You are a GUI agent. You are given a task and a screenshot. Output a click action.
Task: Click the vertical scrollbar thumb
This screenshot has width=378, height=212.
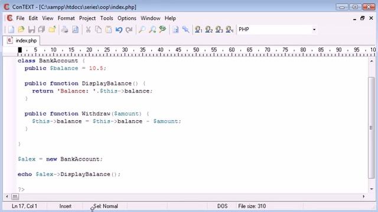372,128
